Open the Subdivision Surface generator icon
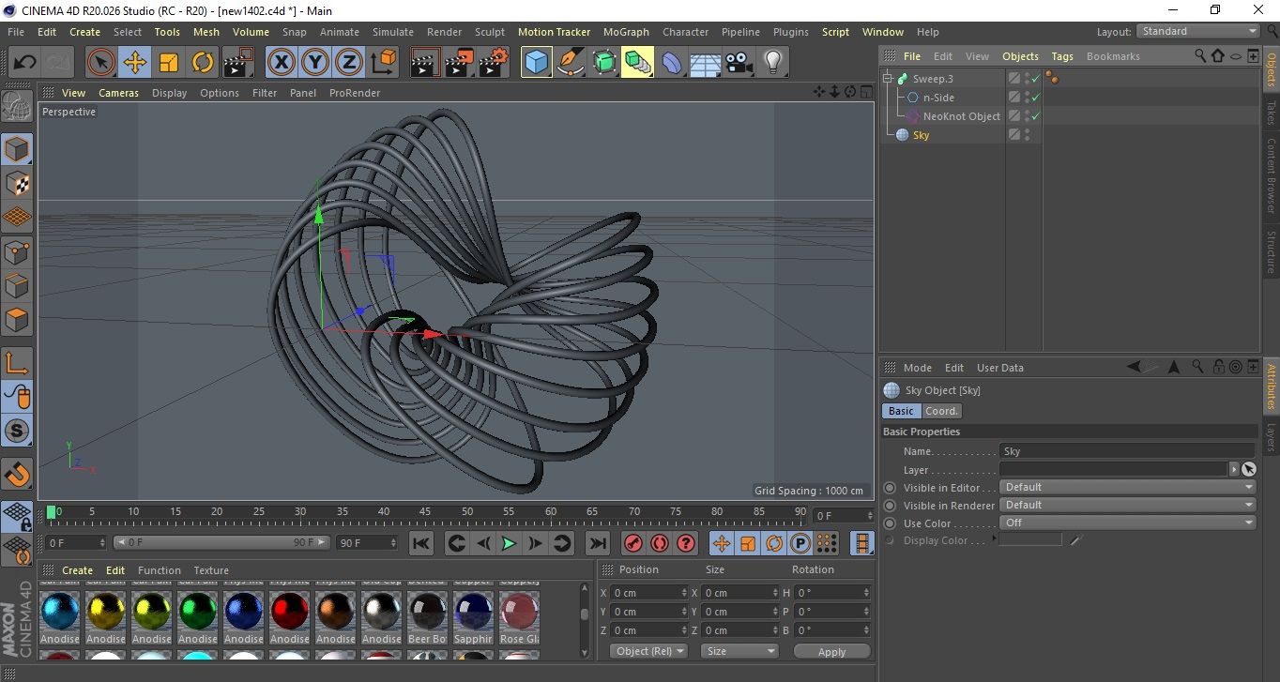This screenshot has width=1280, height=682. [603, 63]
